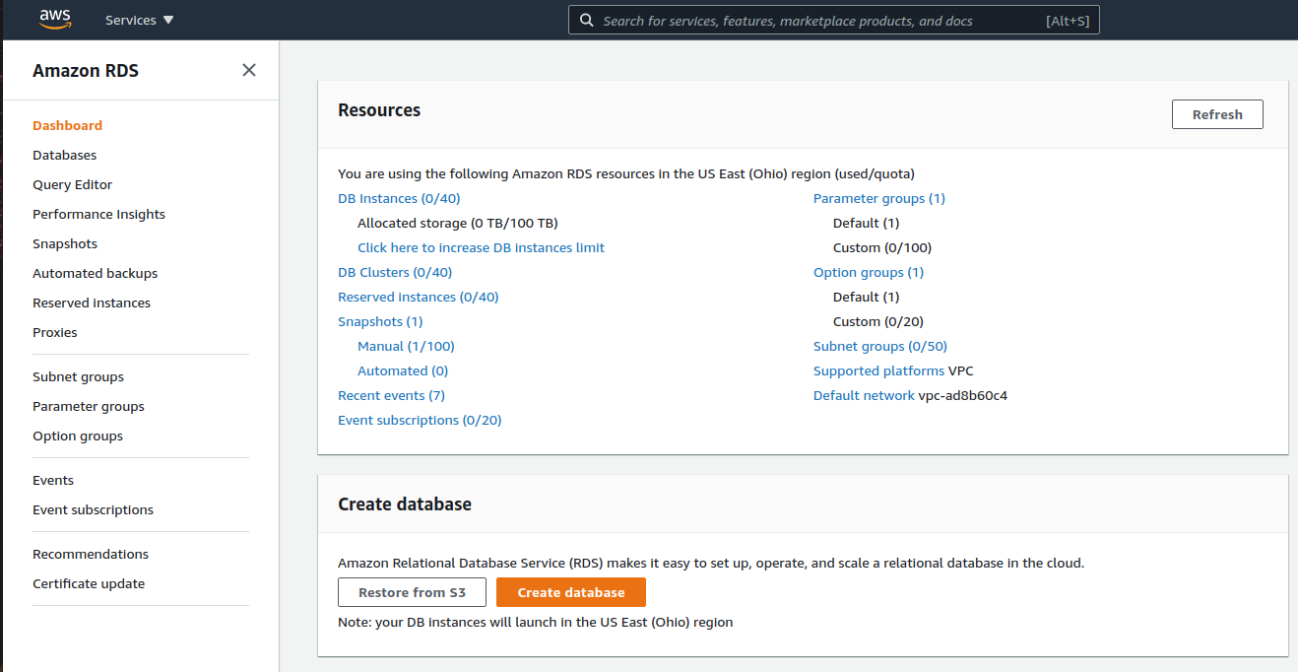Click the Amazon RDS sidebar title
The width and height of the screenshot is (1298, 672).
(x=86, y=71)
